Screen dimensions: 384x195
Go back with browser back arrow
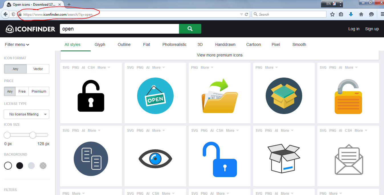pyautogui.click(x=5, y=14)
